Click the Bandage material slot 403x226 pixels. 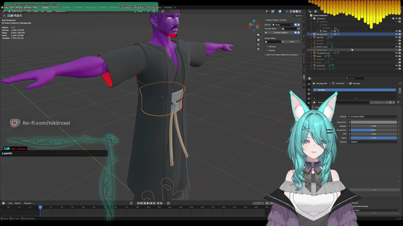[x=355, y=90]
